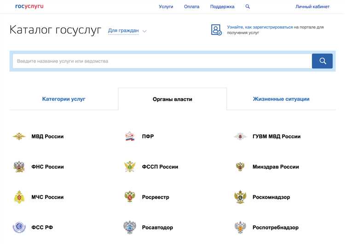Open «ГУВМ МВД России» agency link

click(276, 136)
